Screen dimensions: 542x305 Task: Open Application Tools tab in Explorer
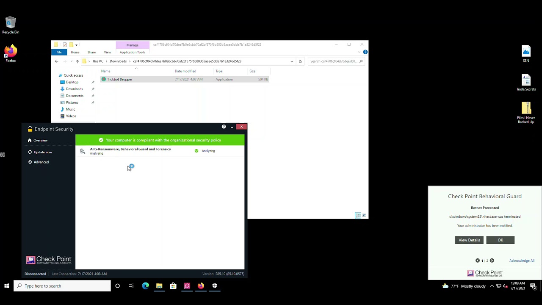[x=132, y=52]
